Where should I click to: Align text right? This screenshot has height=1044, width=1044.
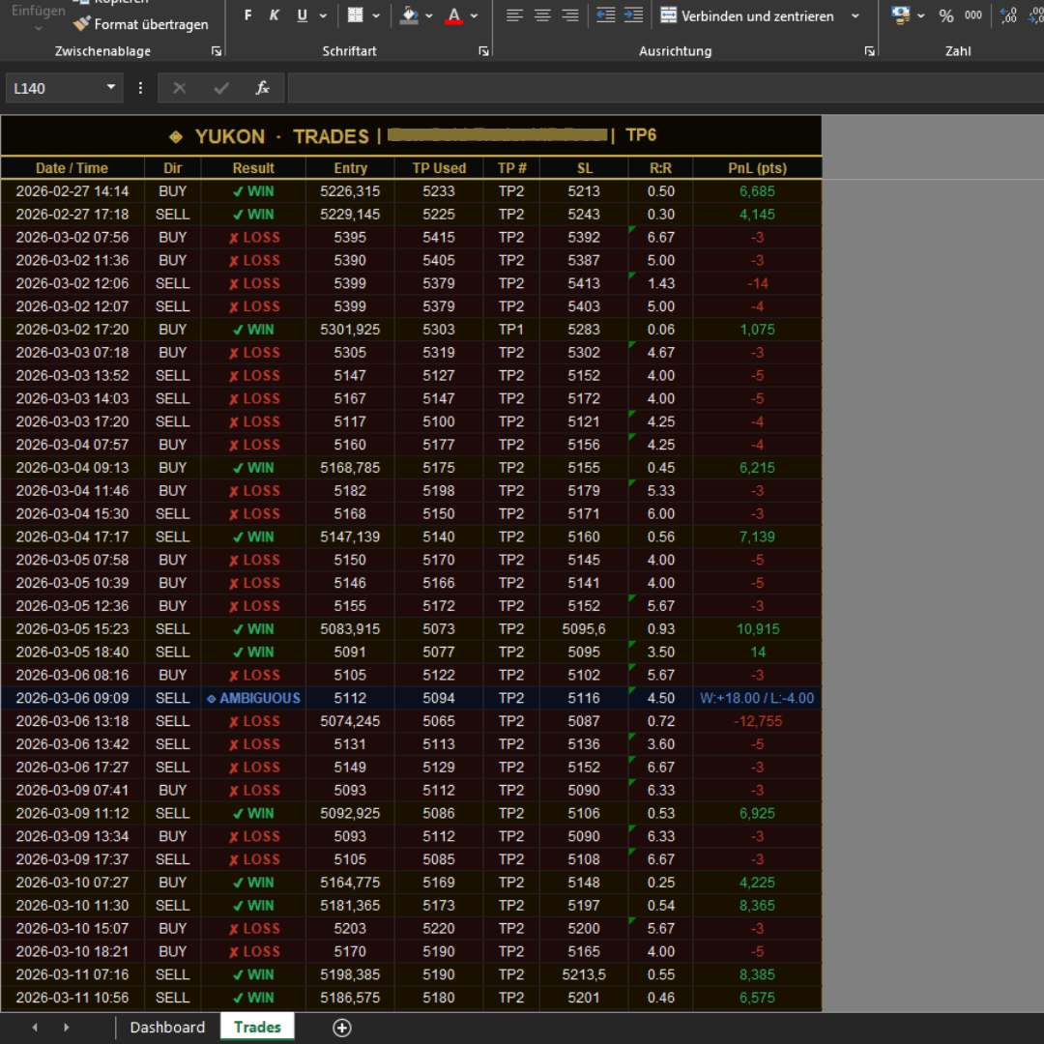tap(570, 15)
